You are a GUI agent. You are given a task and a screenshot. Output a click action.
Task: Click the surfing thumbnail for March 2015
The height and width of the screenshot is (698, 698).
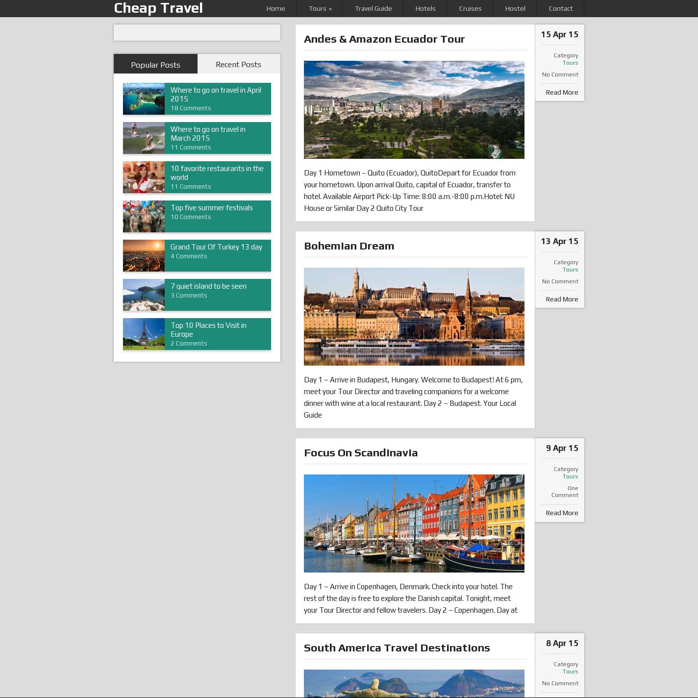(144, 138)
